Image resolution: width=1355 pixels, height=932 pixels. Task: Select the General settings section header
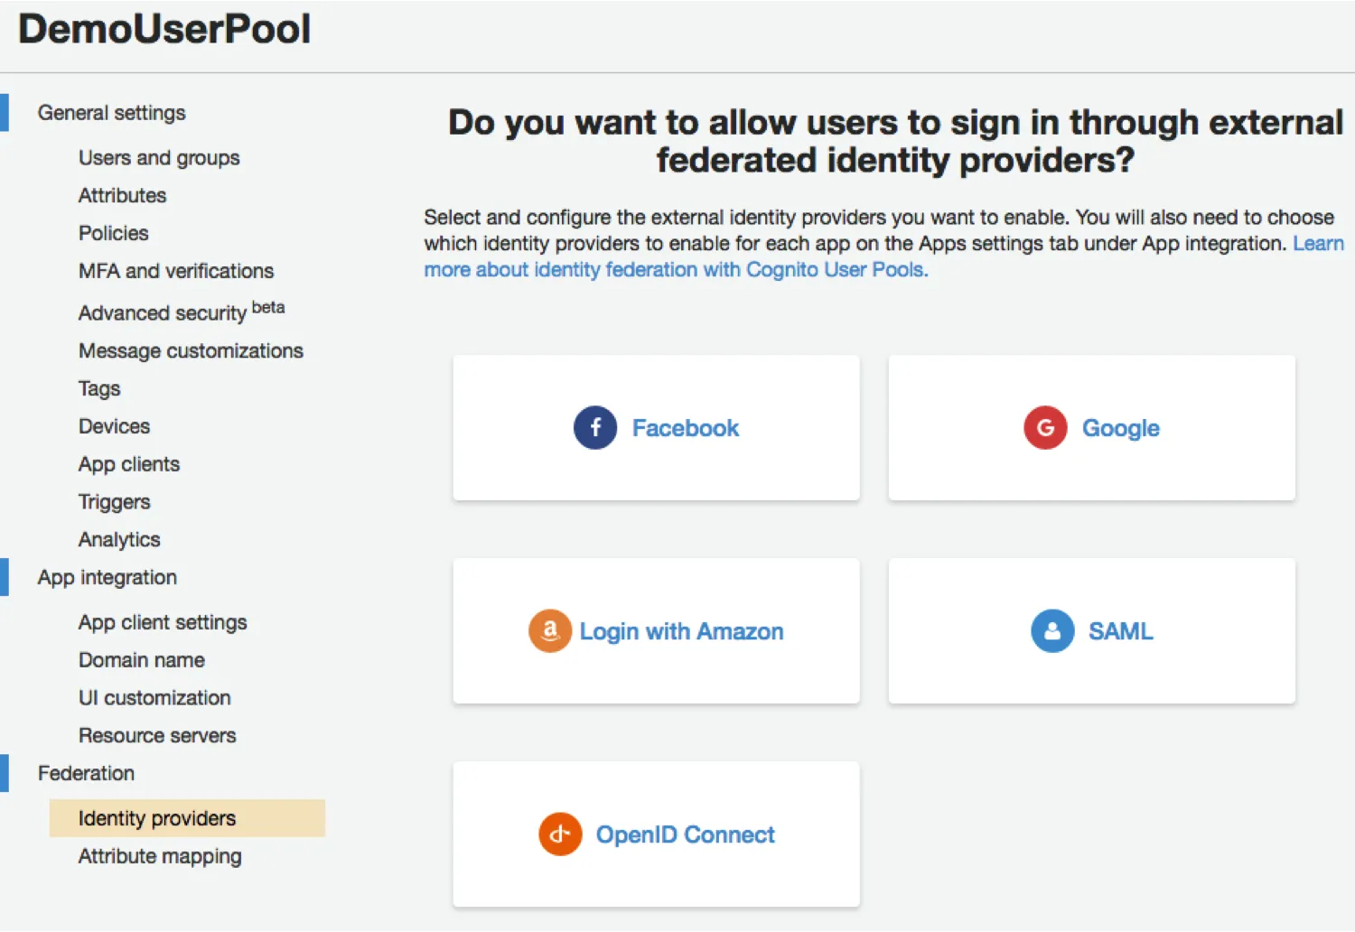click(x=112, y=113)
